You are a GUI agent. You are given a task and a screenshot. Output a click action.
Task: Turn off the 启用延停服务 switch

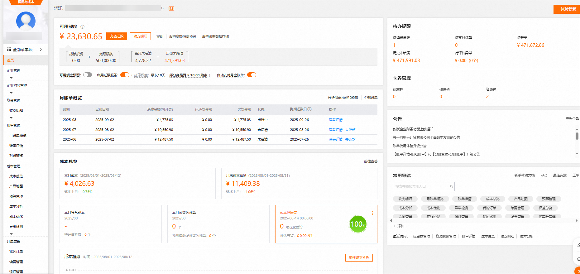point(125,75)
